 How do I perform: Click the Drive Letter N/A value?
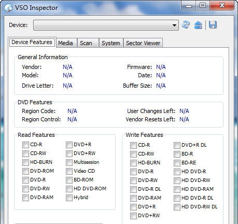pos(67,86)
